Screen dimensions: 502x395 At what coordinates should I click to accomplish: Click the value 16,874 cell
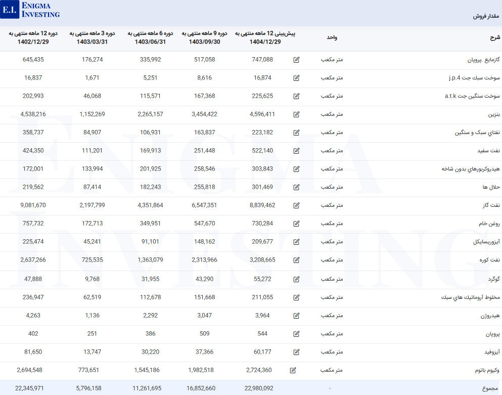[262, 78]
